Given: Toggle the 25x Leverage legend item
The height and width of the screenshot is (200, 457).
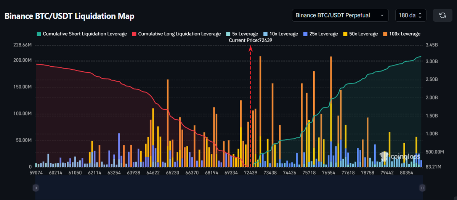Looking at the screenshot, I should click(x=322, y=34).
